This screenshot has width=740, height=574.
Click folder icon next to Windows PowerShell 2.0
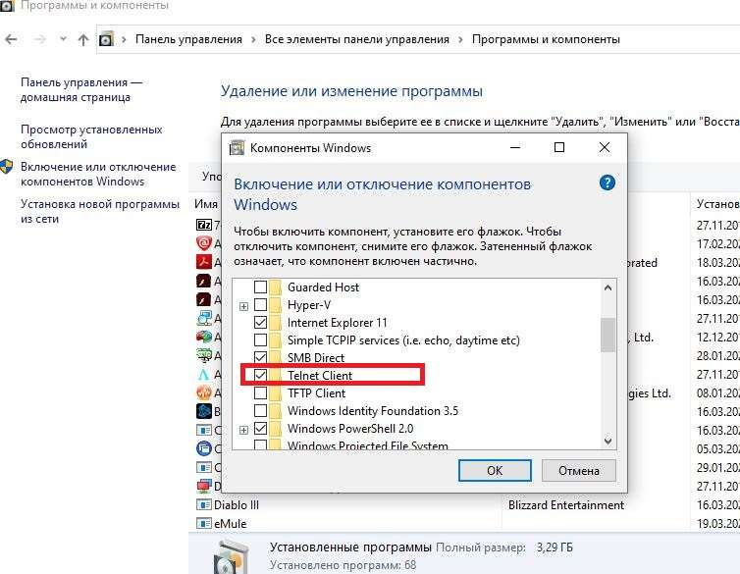click(275, 428)
